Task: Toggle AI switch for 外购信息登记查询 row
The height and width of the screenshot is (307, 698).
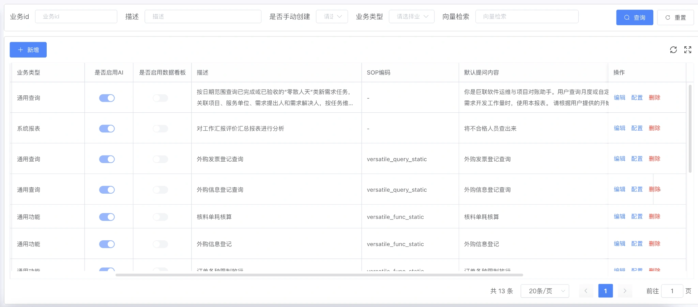Action: 107,190
